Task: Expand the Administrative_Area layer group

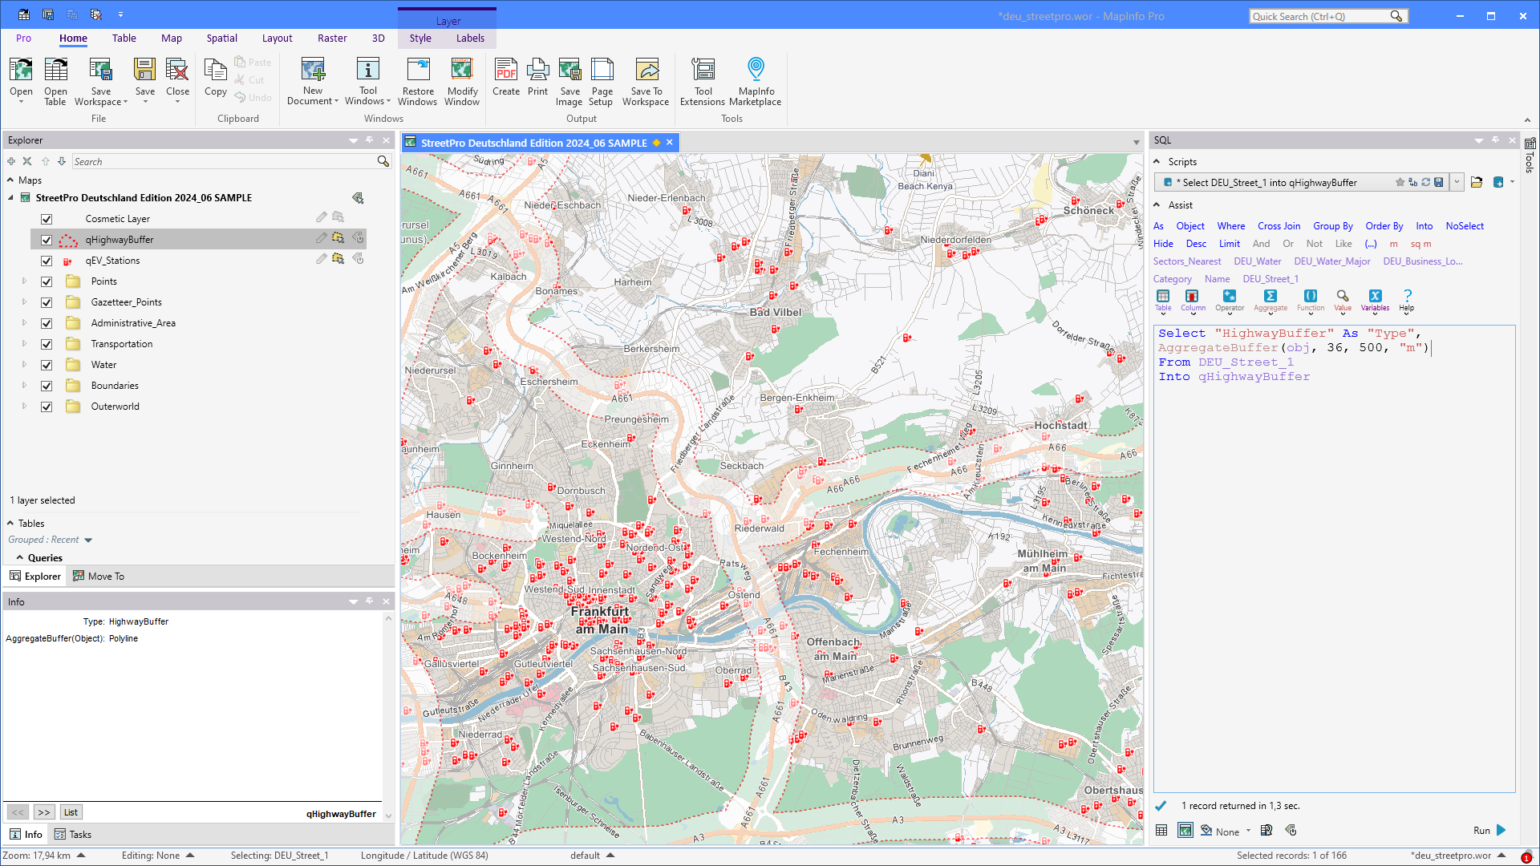Action: point(24,323)
